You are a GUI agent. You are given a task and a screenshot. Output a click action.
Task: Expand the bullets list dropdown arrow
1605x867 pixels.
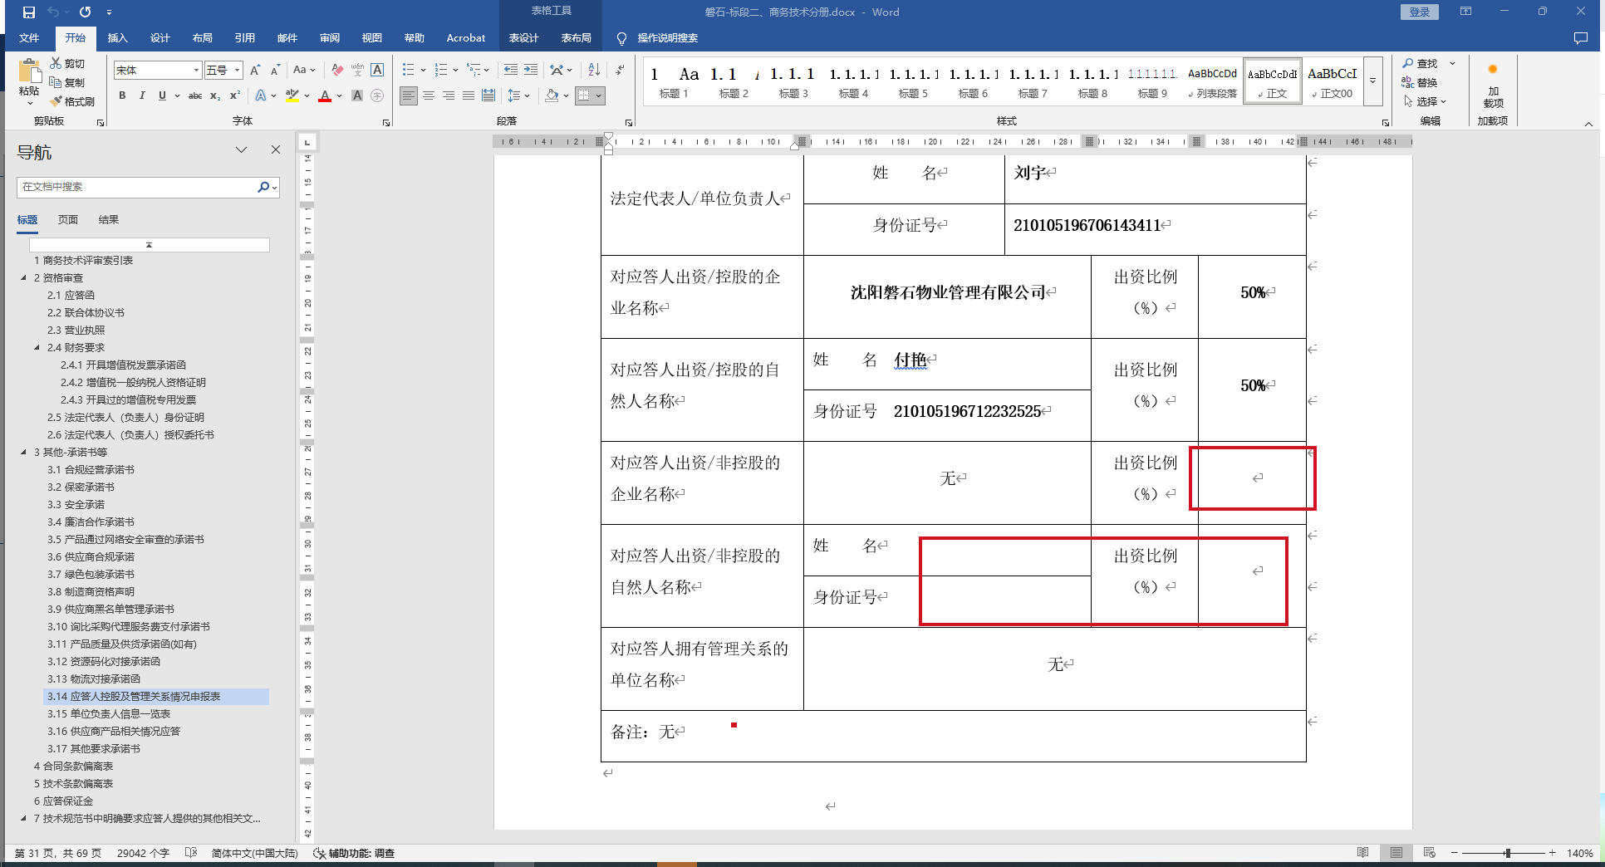[424, 71]
